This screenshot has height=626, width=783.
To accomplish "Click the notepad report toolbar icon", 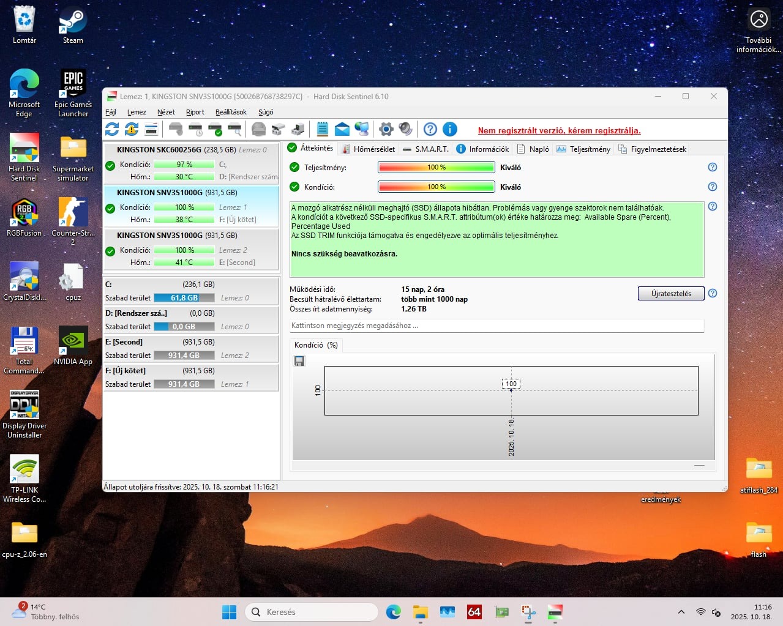I will coord(322,129).
